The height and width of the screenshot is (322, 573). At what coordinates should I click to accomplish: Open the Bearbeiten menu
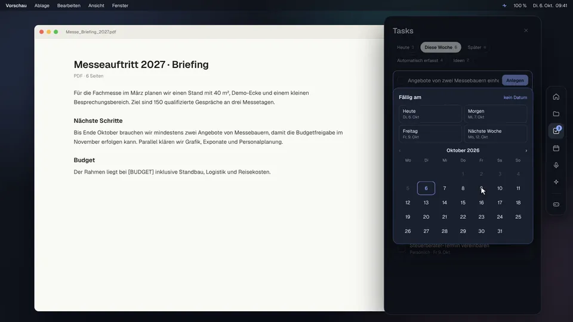pyautogui.click(x=69, y=5)
